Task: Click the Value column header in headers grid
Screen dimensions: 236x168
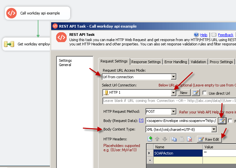Action: point(219,147)
